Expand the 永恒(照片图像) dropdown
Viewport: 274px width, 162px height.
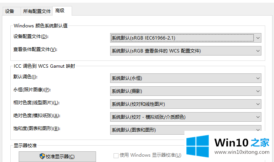(185, 91)
